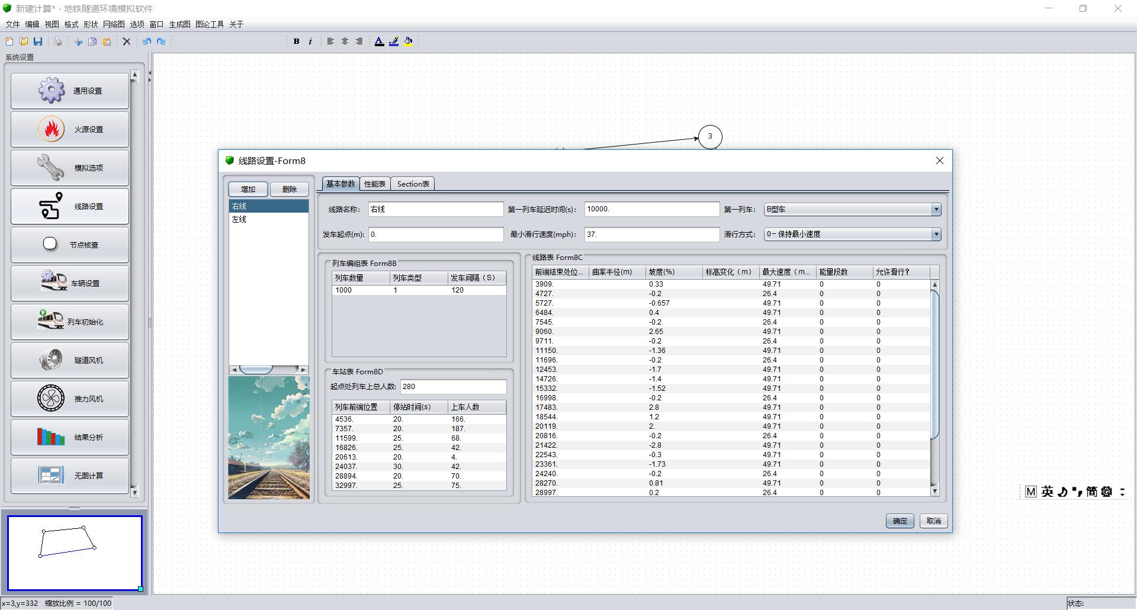Click node 3 on the canvas
The image size is (1137, 610).
[x=710, y=137]
